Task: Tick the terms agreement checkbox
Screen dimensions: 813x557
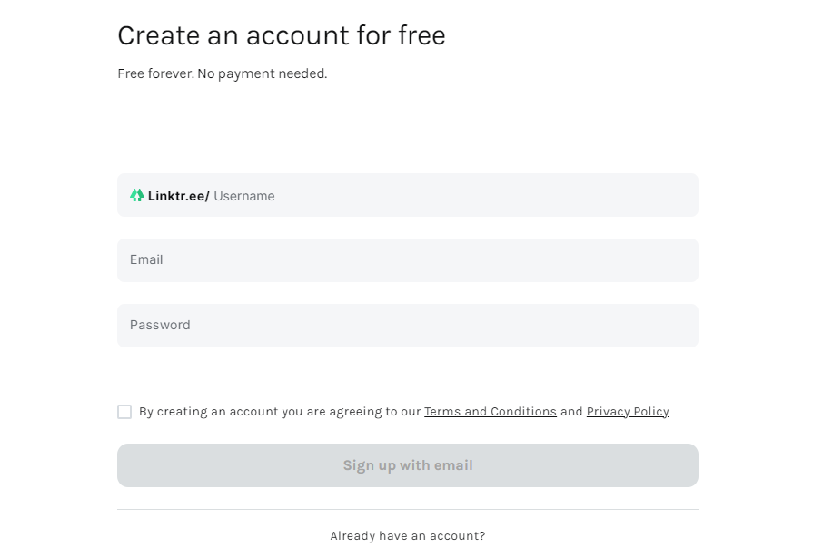Action: coord(124,412)
